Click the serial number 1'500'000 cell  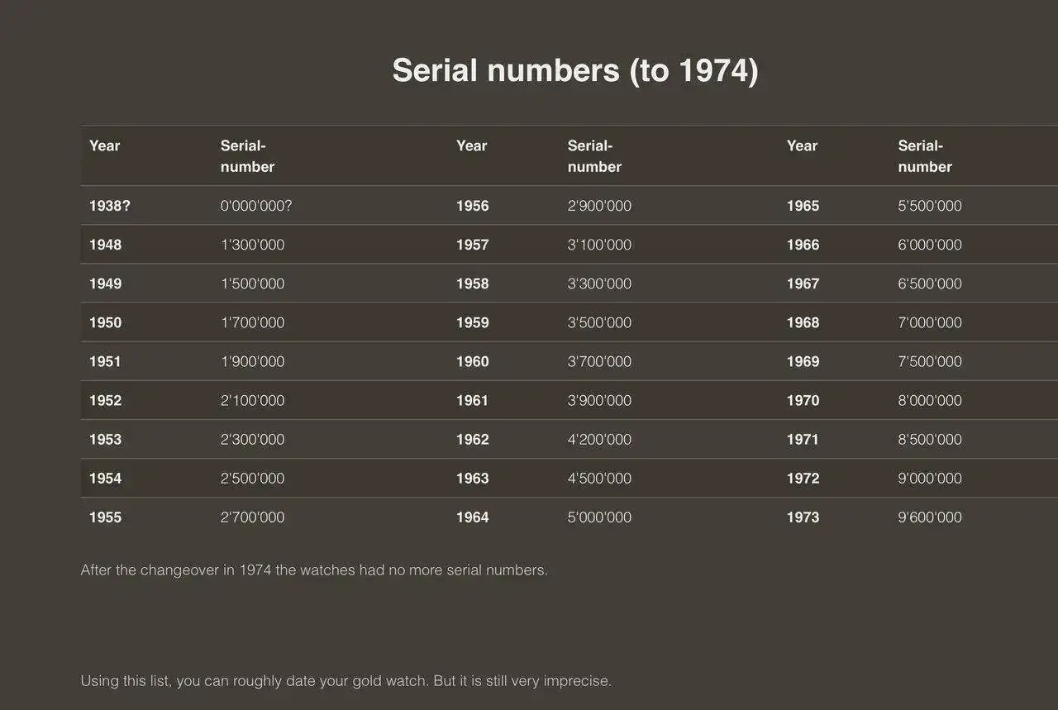point(252,284)
